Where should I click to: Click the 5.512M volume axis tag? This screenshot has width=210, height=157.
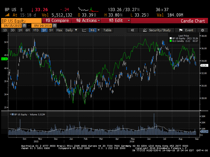tap(204, 132)
